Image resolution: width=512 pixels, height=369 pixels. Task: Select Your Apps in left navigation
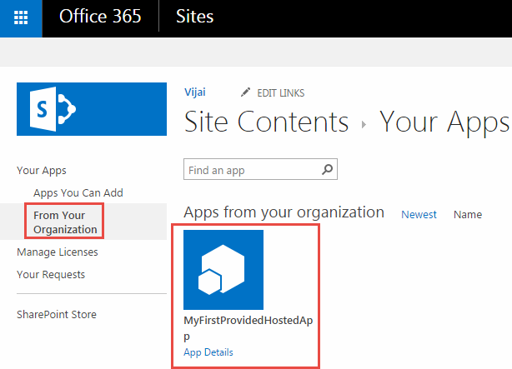[x=41, y=171]
